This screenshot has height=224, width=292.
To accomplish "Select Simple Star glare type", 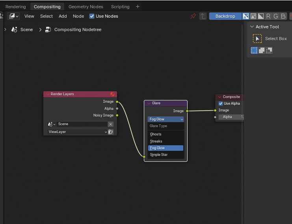I will [x=166, y=155].
